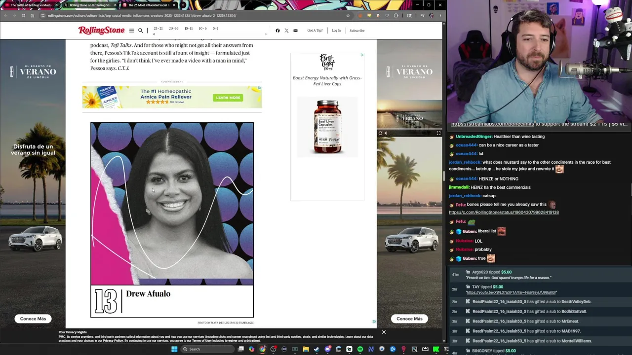Image resolution: width=632 pixels, height=355 pixels.
Task: Open the Rolling Stone hamburger menu
Action: coord(132,31)
